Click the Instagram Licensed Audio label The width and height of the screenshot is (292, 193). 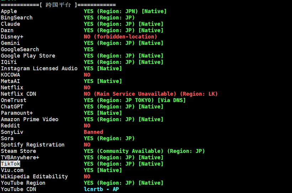point(39,68)
